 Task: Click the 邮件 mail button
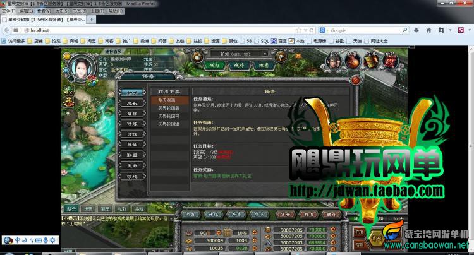tap(331, 215)
